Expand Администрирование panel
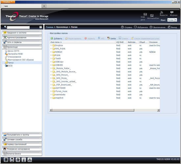181x164 pixels. (x=22, y=37)
